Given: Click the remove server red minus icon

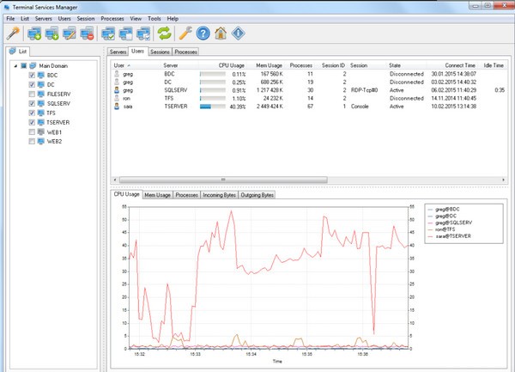Looking at the screenshot, I should pyautogui.click(x=87, y=34).
